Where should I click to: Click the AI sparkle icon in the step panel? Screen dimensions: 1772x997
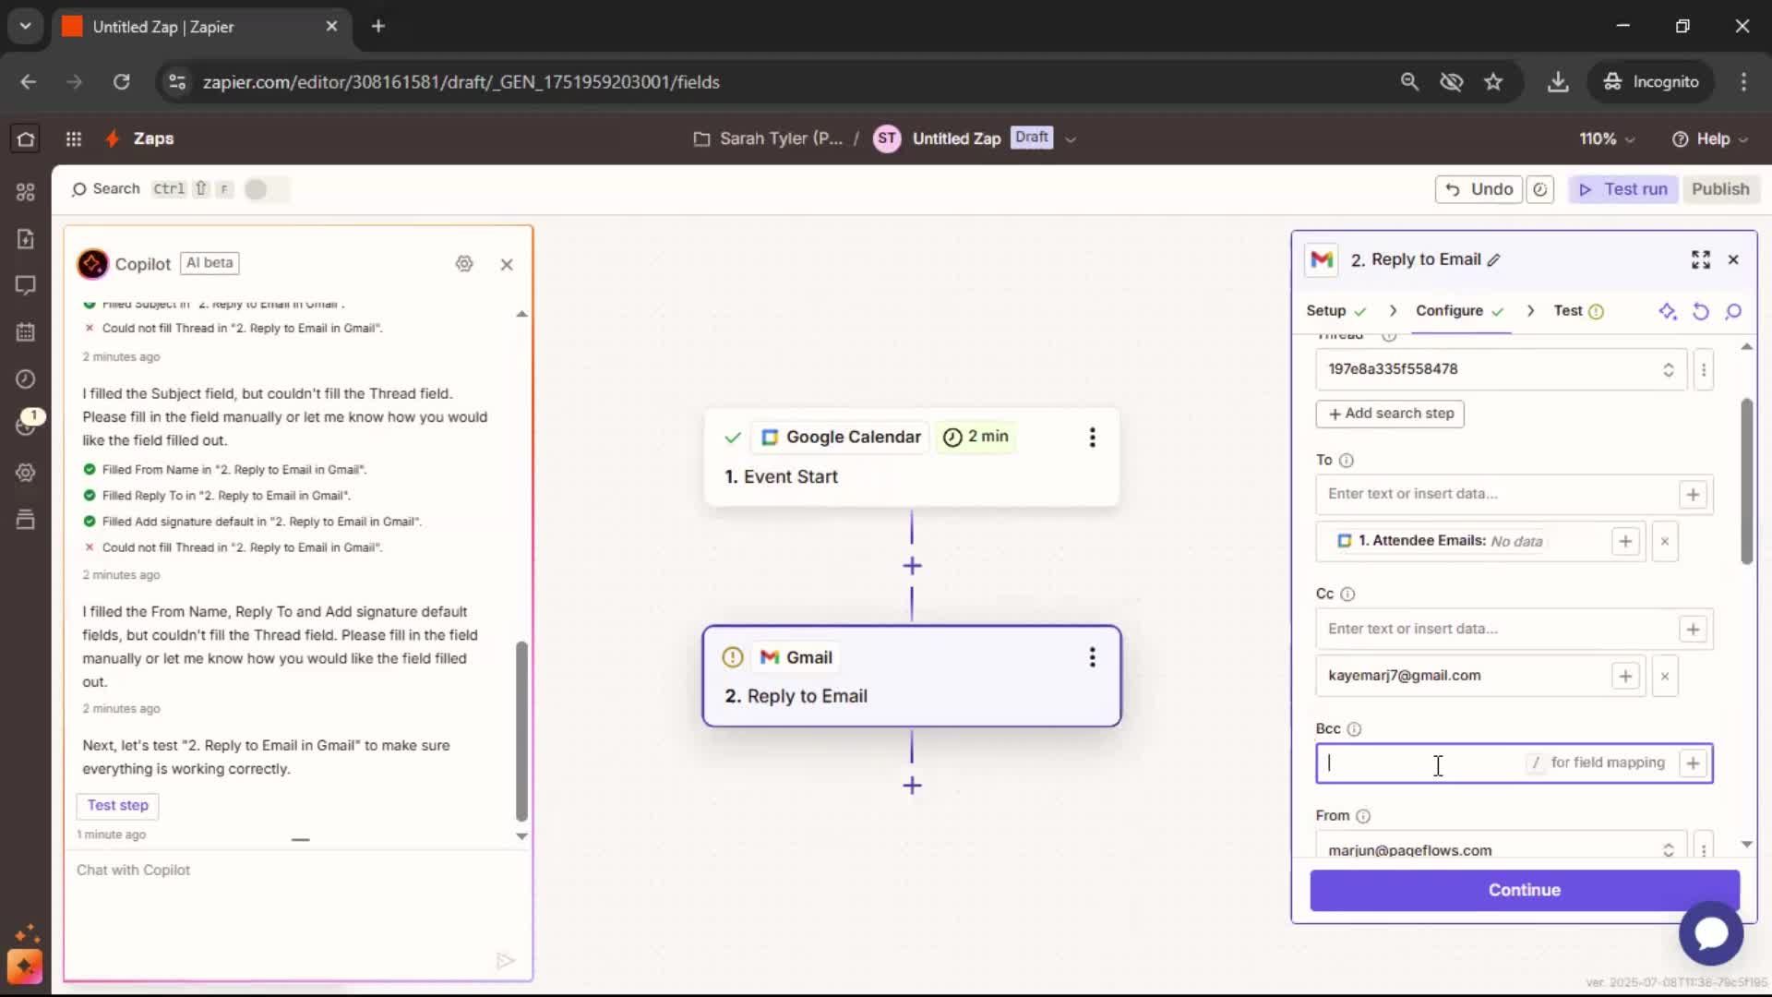click(x=1667, y=311)
